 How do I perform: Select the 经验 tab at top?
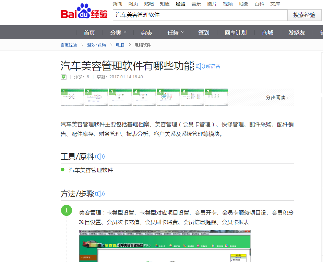180,4
